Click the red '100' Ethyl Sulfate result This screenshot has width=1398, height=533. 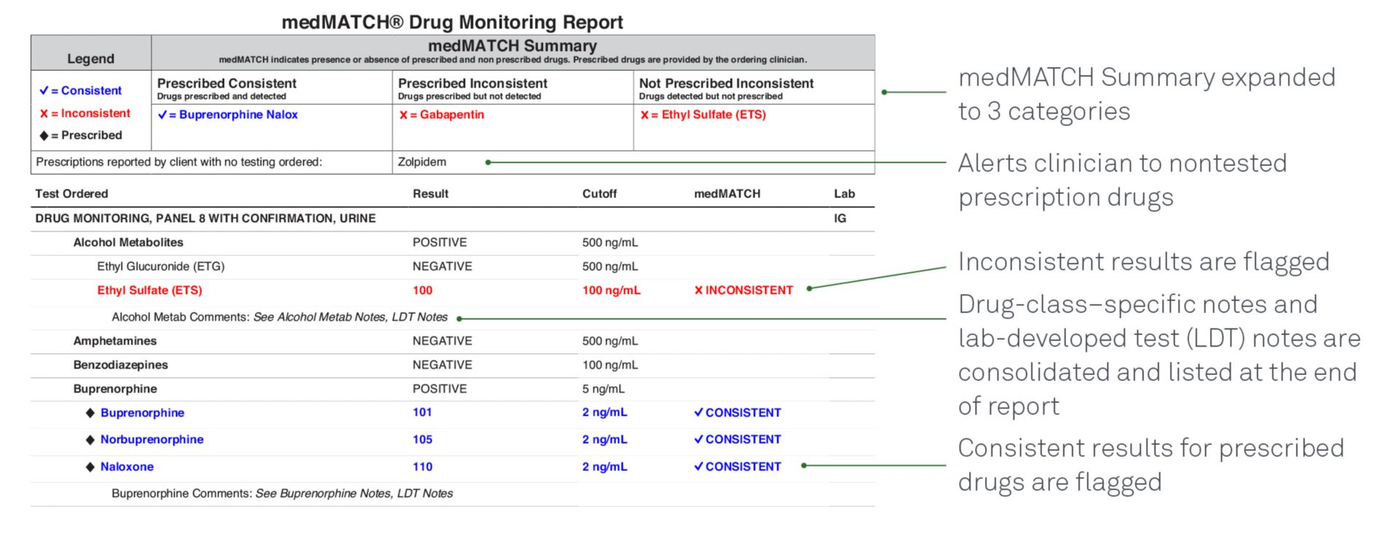tap(422, 290)
